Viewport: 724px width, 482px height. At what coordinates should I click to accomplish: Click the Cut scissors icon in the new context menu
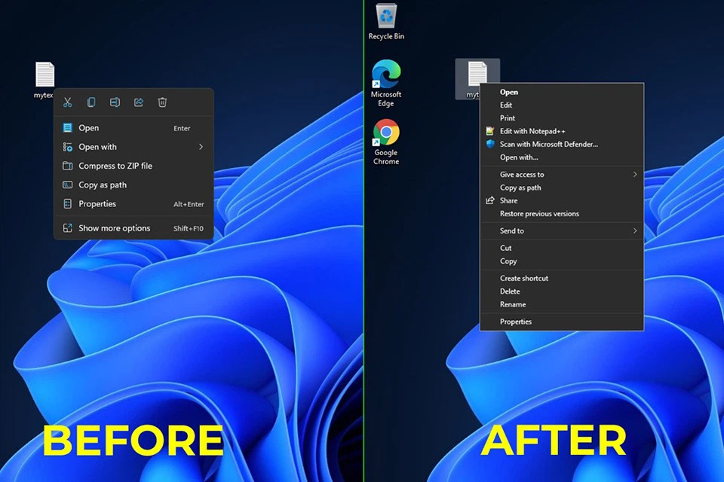click(x=67, y=102)
